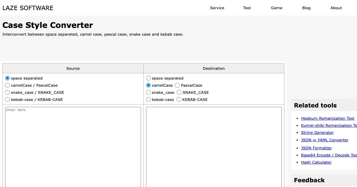Open the Hepburn Romanization Tool link

328,118
